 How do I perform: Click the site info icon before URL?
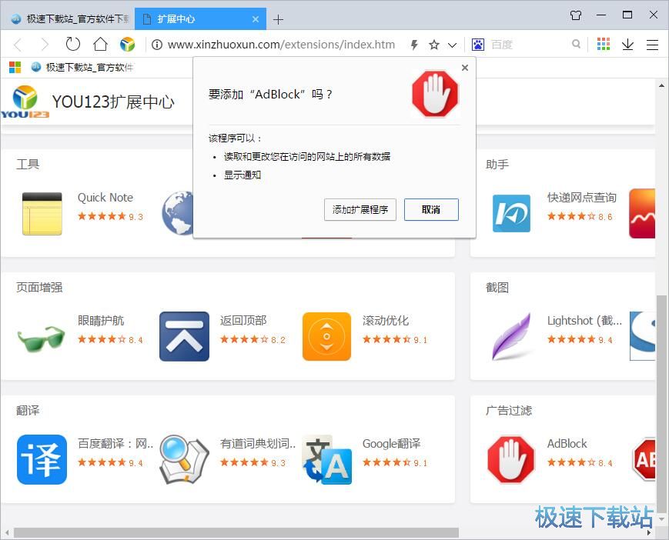pos(156,45)
